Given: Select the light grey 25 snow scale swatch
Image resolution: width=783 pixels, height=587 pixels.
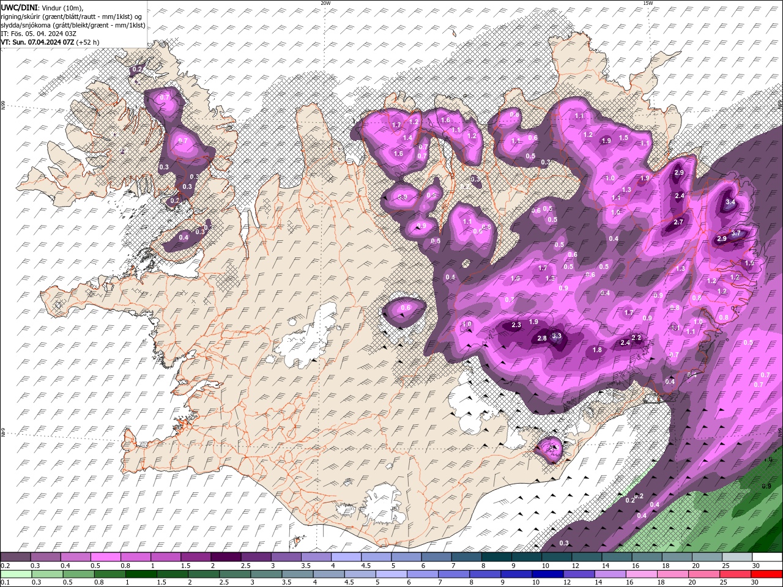Looking at the screenshot, I should click(737, 557).
